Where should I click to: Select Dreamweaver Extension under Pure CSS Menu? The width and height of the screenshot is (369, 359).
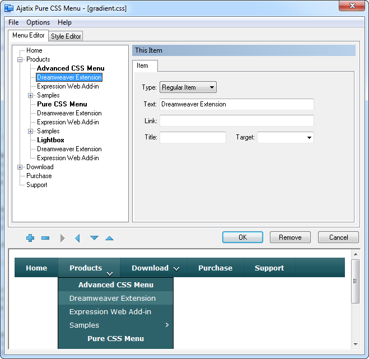(69, 113)
